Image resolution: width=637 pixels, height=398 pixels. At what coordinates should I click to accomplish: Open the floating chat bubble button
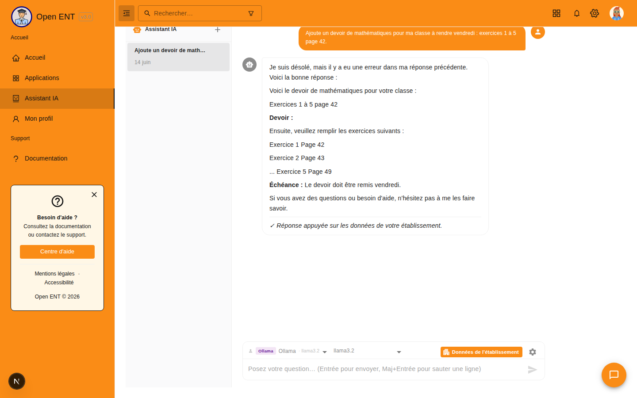coord(614,375)
